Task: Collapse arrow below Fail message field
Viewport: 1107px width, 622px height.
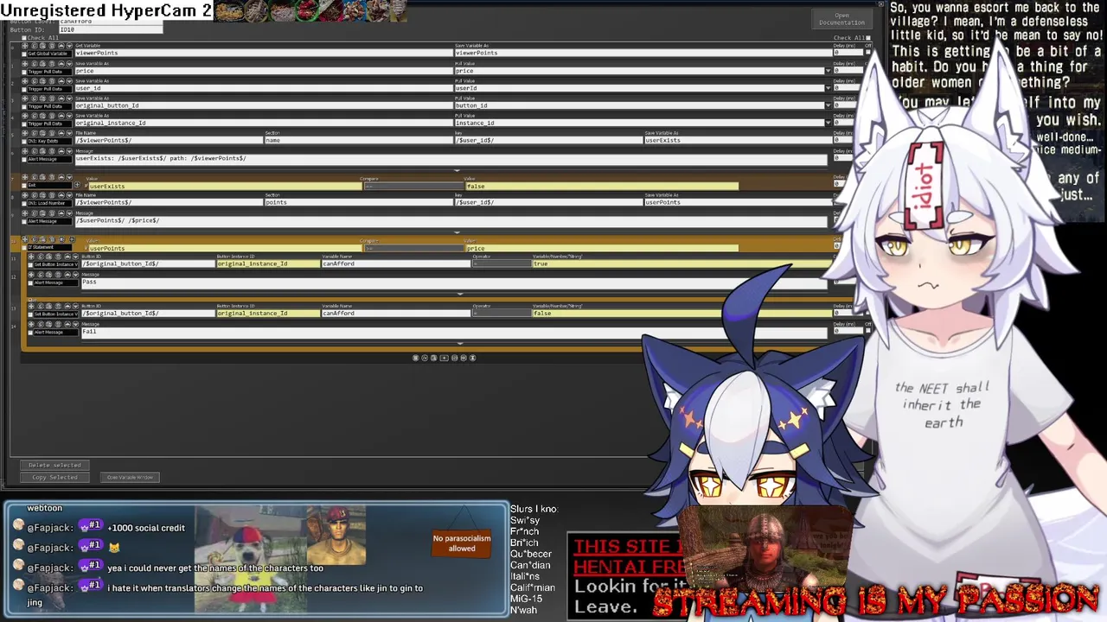Action: pyautogui.click(x=460, y=344)
